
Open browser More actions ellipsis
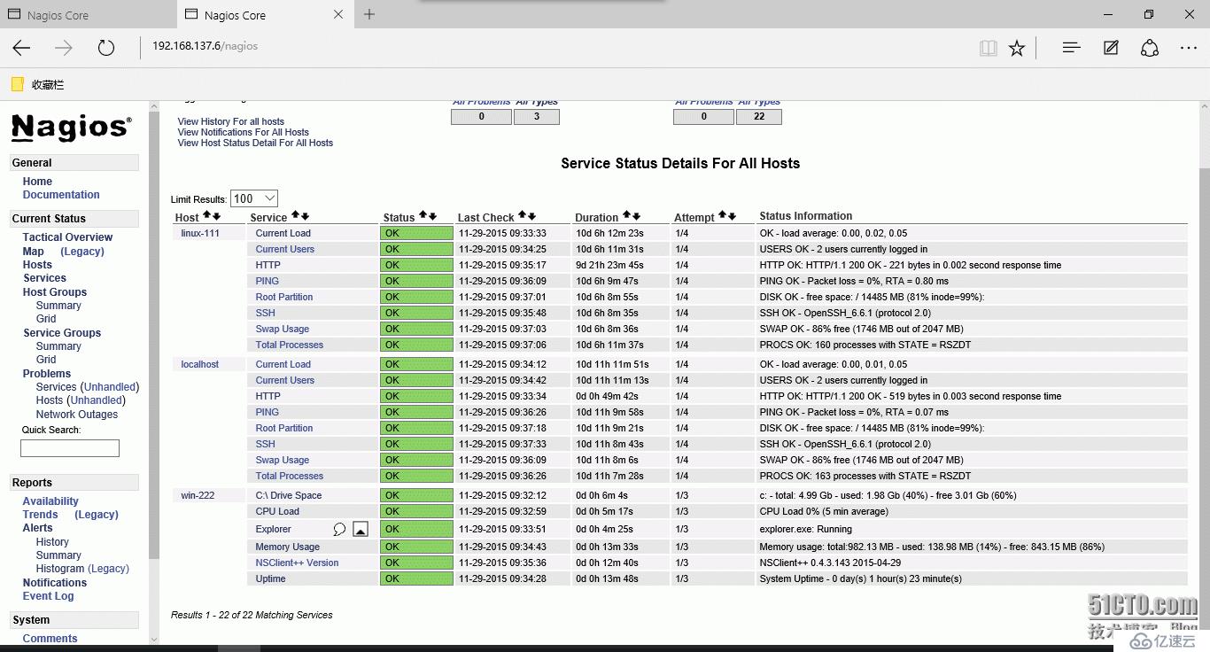(1189, 48)
